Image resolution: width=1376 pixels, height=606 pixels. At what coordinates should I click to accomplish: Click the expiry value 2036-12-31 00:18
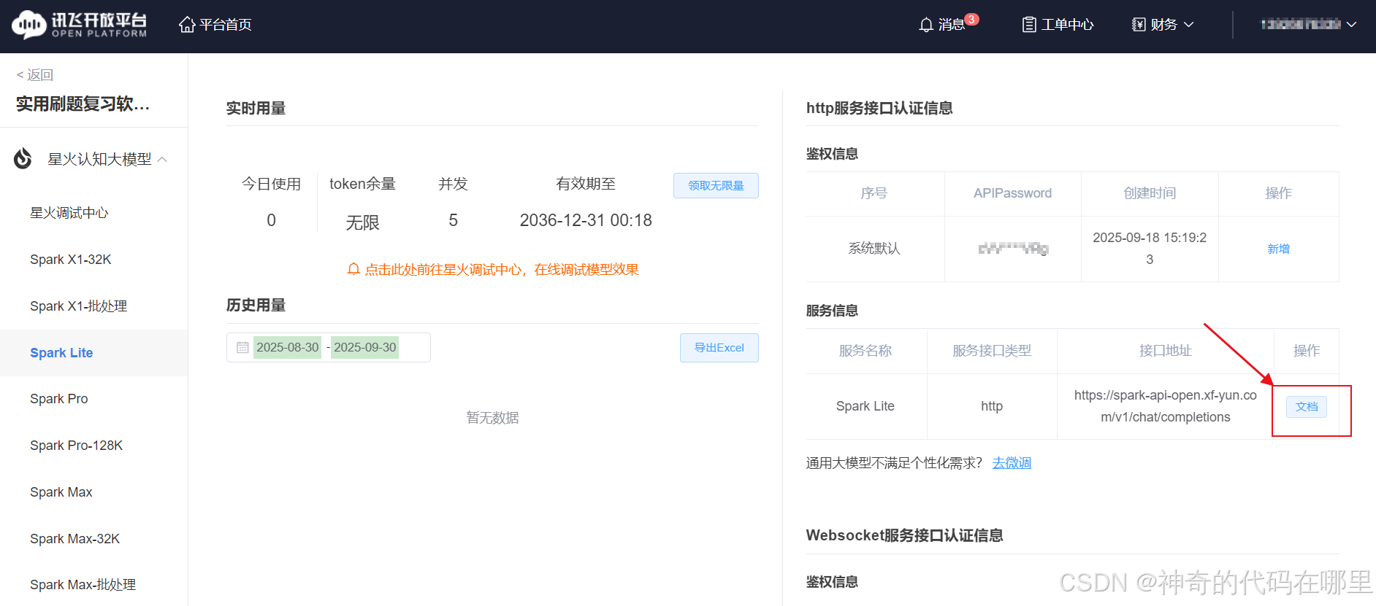pyautogui.click(x=586, y=220)
